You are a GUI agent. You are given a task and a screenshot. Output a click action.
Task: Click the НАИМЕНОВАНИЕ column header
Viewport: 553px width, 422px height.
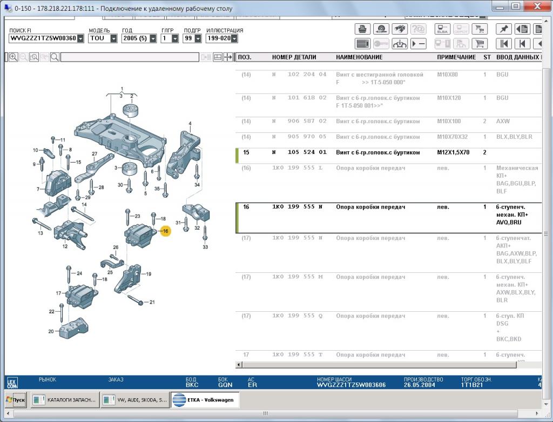359,57
